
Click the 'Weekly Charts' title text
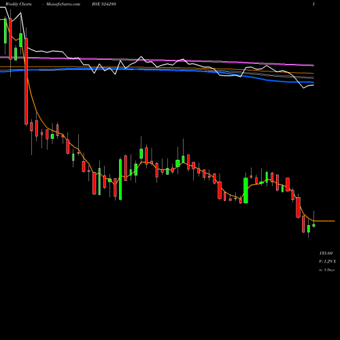click(18, 4)
